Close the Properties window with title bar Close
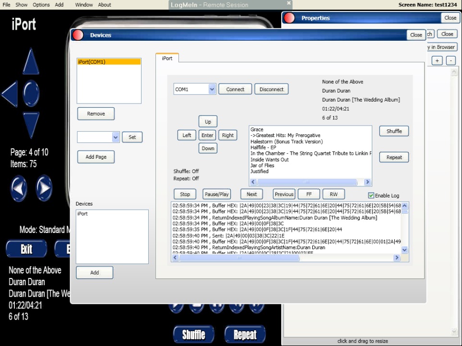This screenshot has height=346, width=462. [x=450, y=18]
